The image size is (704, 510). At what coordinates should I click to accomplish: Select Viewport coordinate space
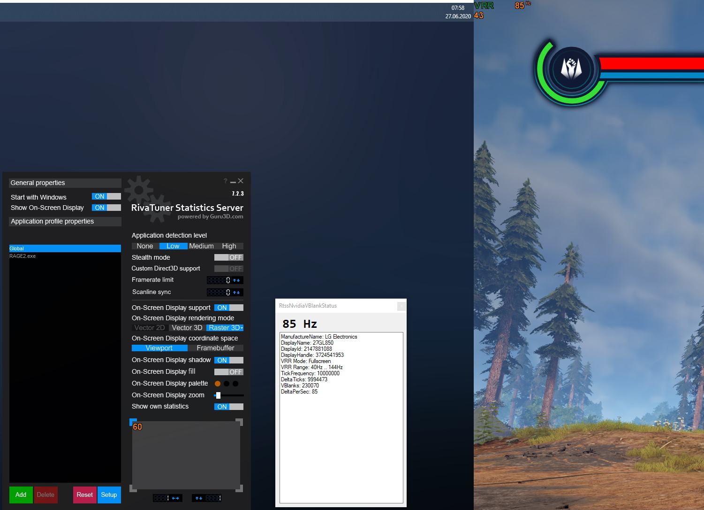pos(159,348)
